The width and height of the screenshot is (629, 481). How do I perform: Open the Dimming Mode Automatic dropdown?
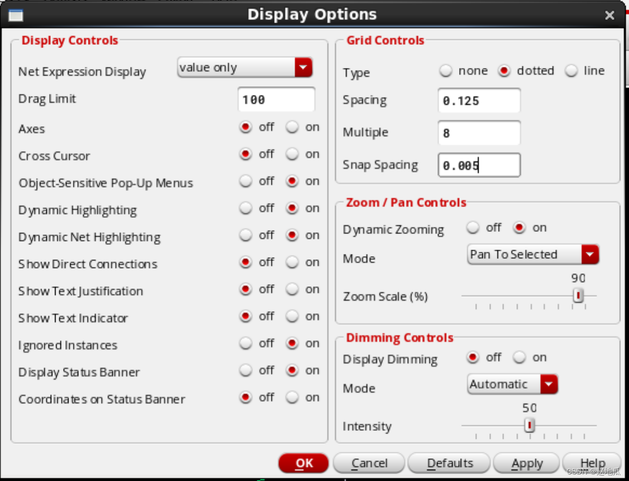pyautogui.click(x=549, y=384)
